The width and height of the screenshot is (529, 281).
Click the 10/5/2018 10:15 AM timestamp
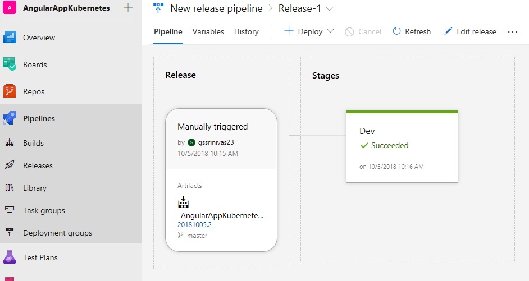click(x=208, y=154)
